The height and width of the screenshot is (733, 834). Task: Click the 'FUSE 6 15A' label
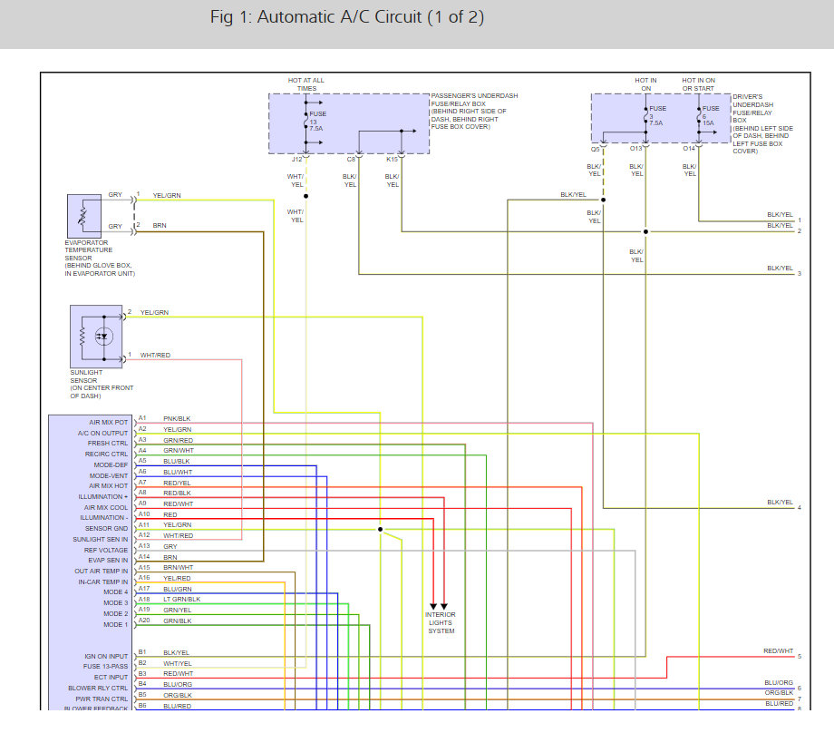pos(710,115)
